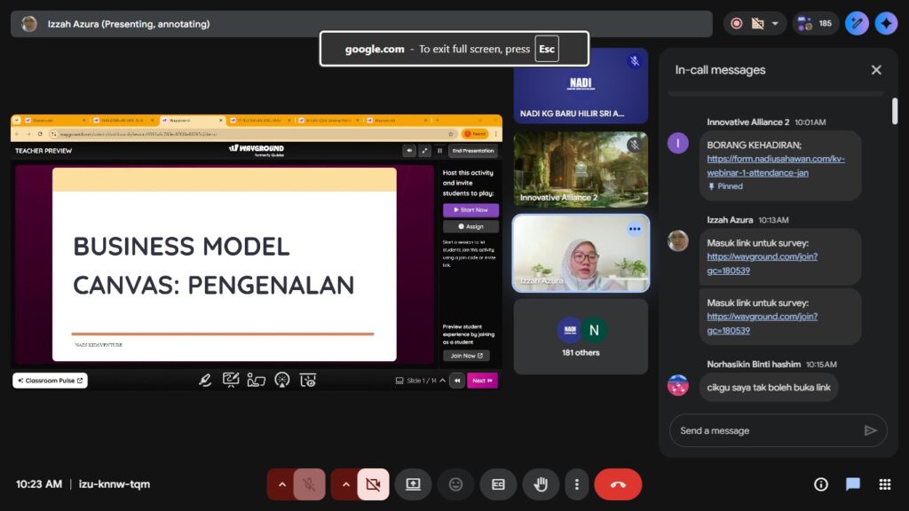Open more options three-dot menu in bottom bar
Image resolution: width=909 pixels, height=511 pixels.
(577, 484)
